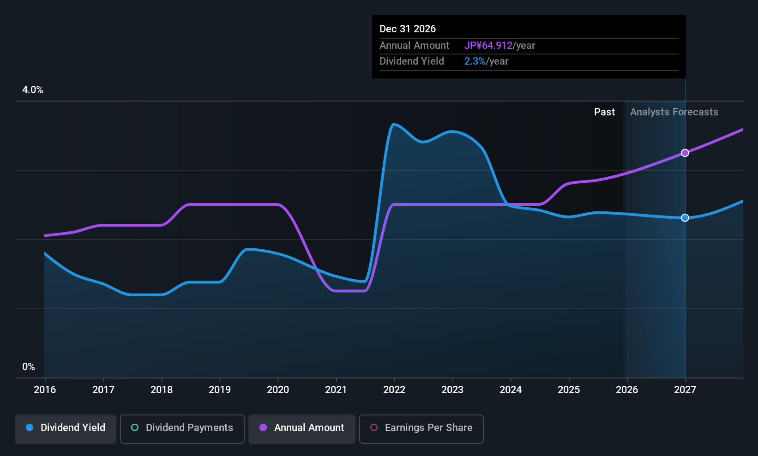Toggle the Dividend Yield legend button
This screenshot has width=758, height=456.
pos(66,428)
